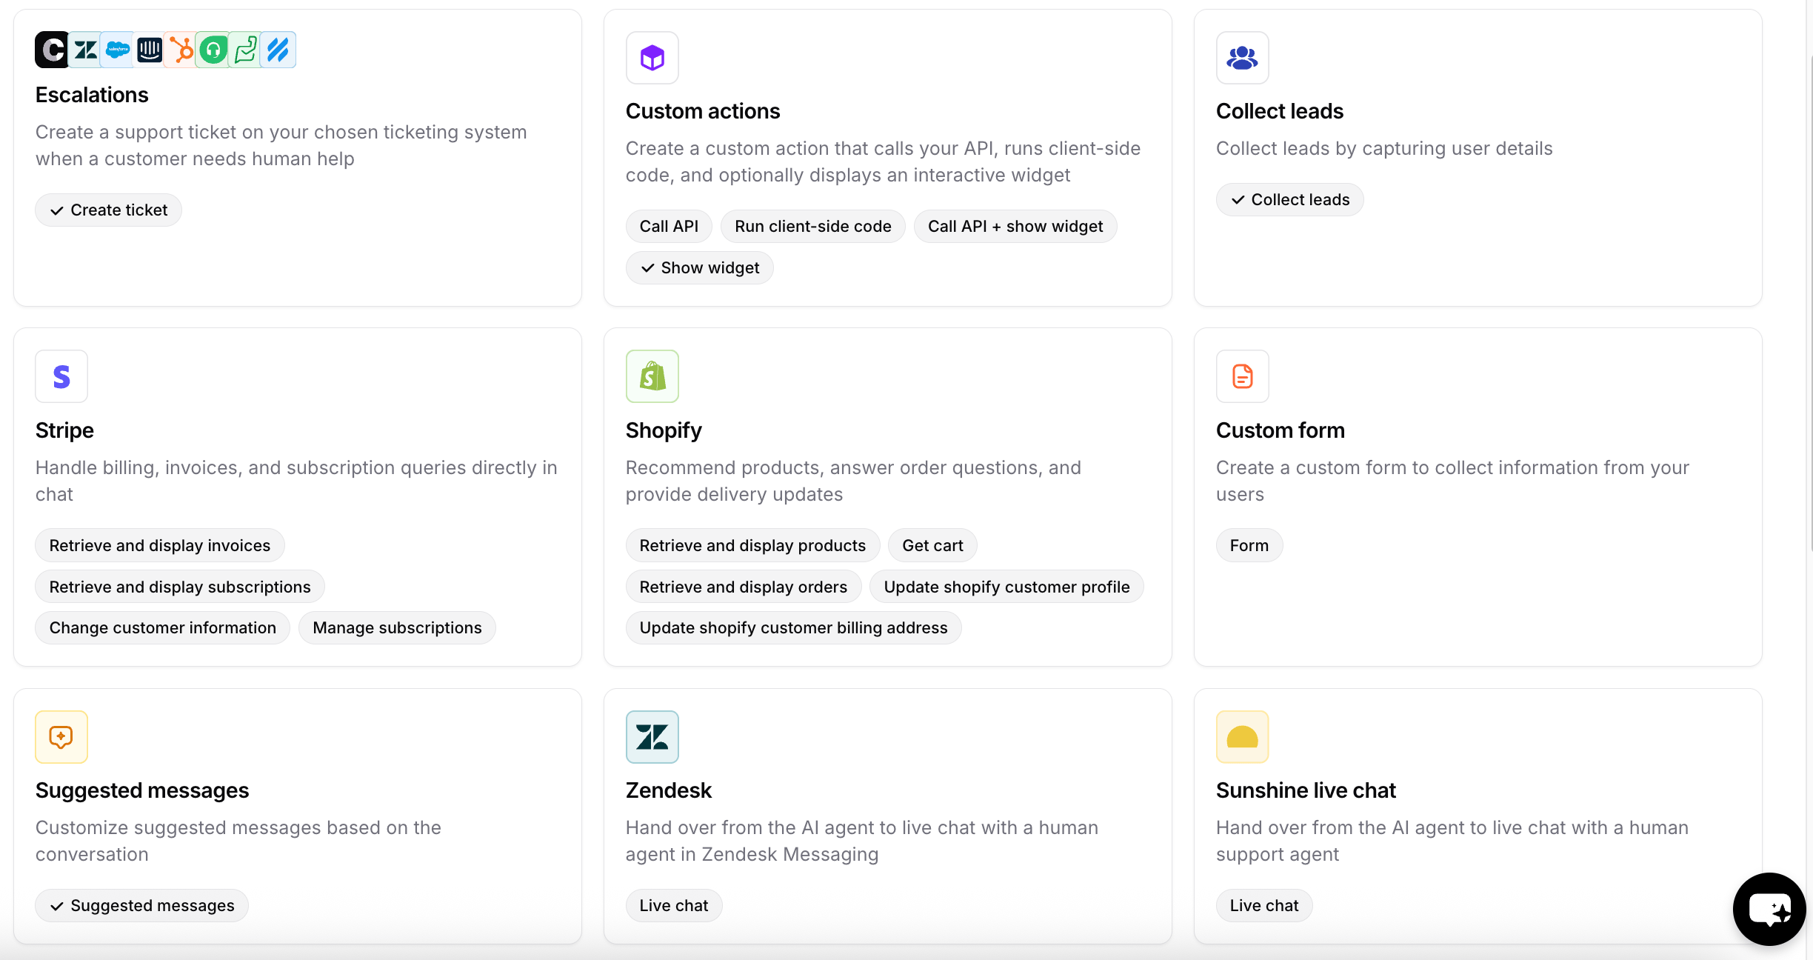This screenshot has width=1813, height=960.
Task: Click 'Customize suggested messages' description text
Action: (238, 841)
